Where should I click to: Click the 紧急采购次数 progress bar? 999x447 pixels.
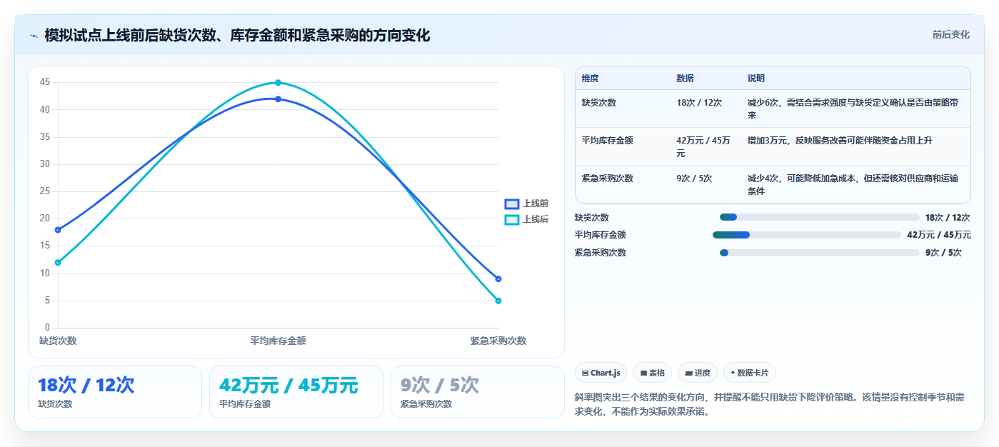(819, 253)
